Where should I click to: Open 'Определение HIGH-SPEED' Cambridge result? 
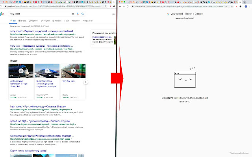coord(42,136)
